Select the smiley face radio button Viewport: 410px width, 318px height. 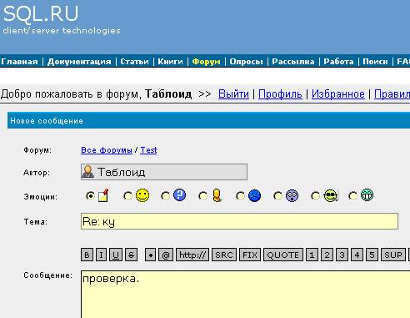pos(127,196)
